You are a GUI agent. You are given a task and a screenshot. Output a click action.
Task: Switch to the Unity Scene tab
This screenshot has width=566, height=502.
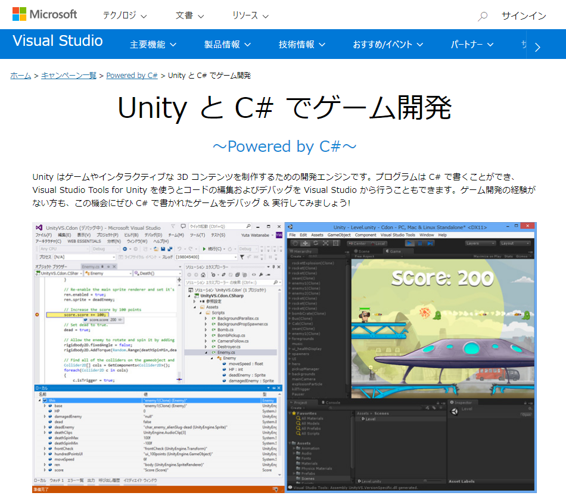coord(362,251)
